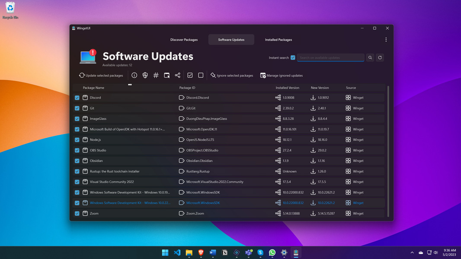Viewport: 461px width, 259px height.
Task: Click the skip hash check icon
Action: pyautogui.click(x=156, y=76)
